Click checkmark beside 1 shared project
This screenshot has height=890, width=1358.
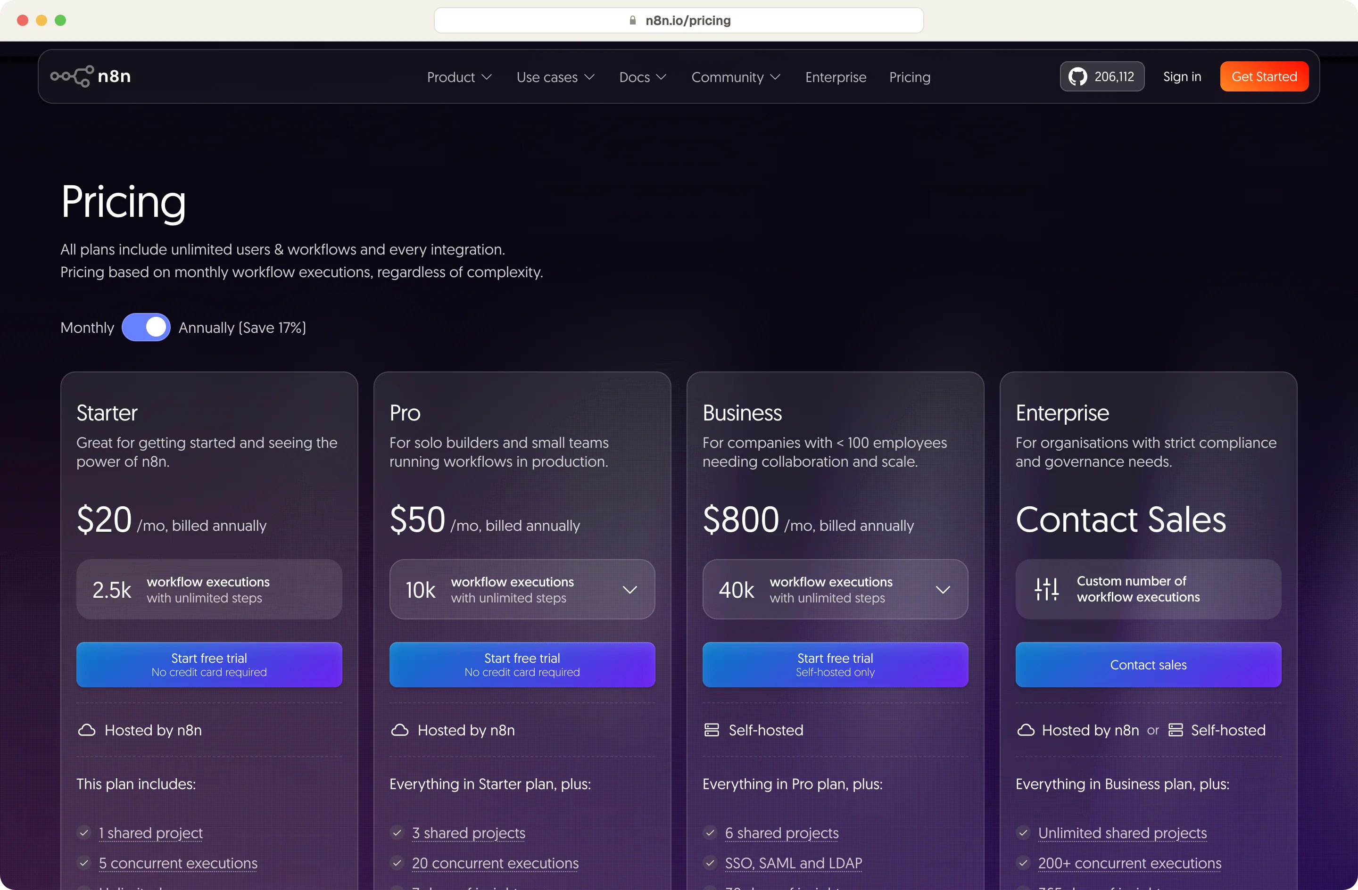click(x=84, y=833)
